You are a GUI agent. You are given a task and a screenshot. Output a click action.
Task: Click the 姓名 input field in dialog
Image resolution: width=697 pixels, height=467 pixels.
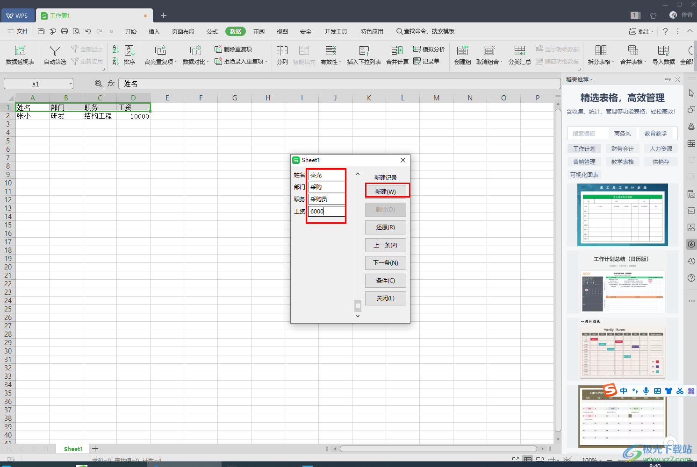click(326, 175)
